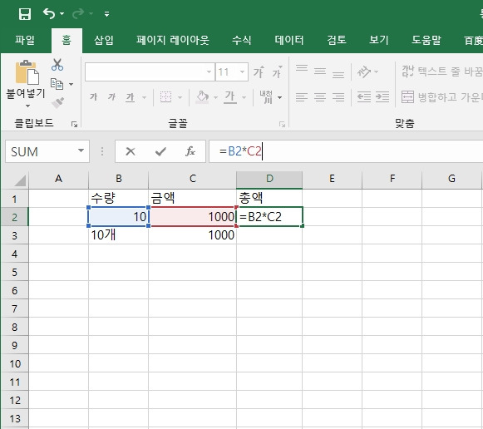Click the 붙여넣기 paste icon
The image size is (483, 429).
[27, 72]
